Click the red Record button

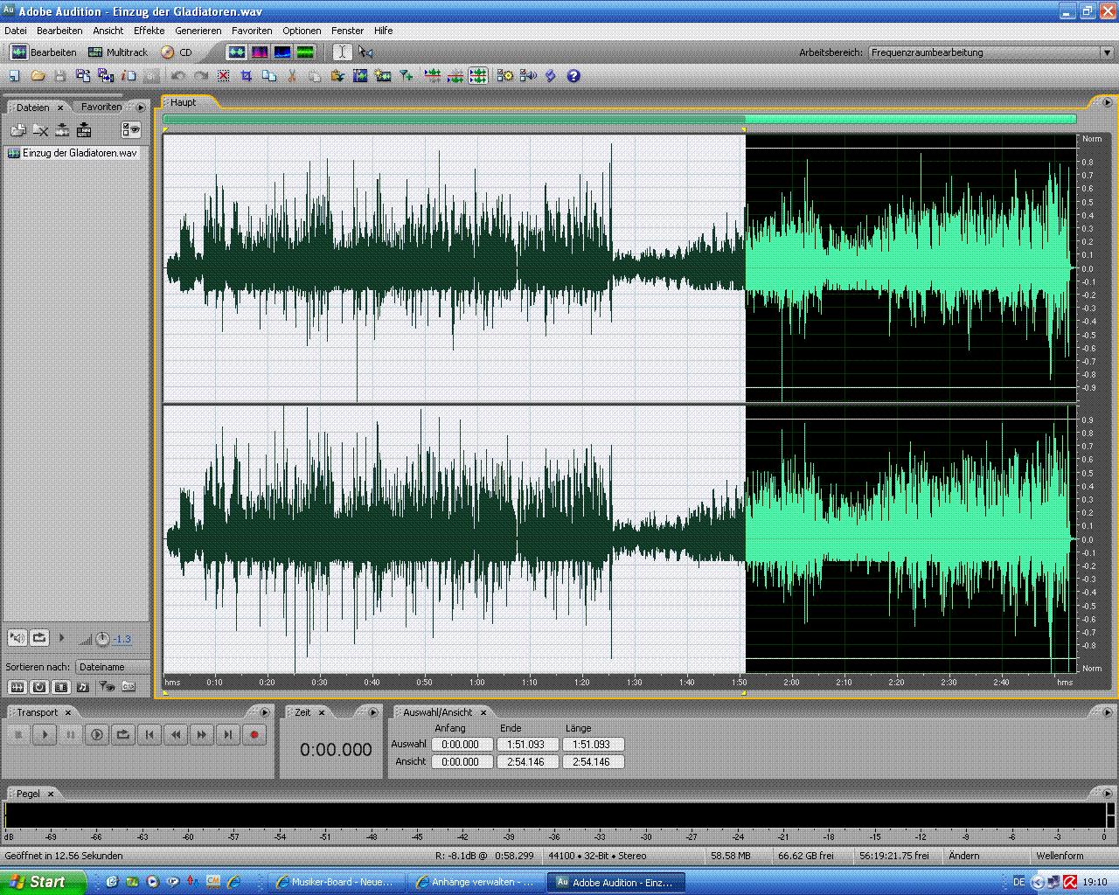[254, 735]
